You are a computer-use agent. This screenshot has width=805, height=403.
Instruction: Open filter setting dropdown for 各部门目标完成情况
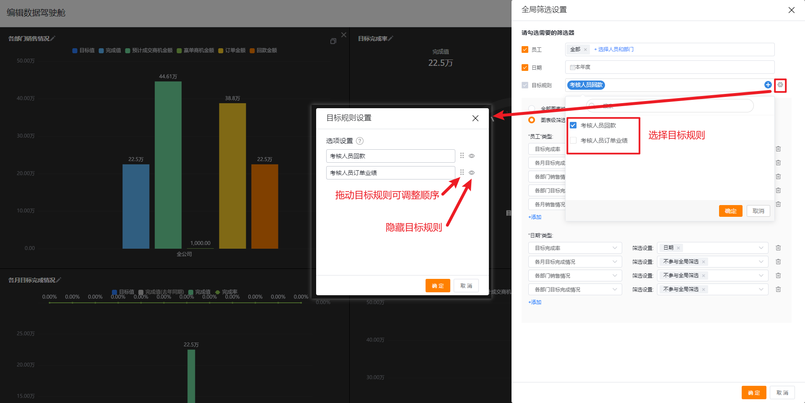(x=712, y=289)
